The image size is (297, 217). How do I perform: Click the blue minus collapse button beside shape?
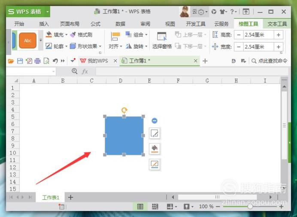tap(155, 121)
